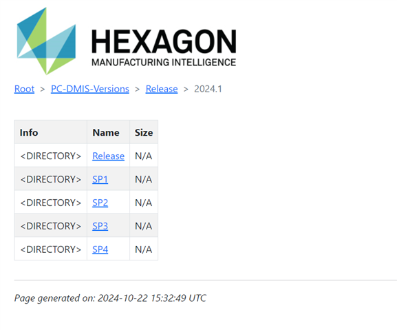
Task: Click the Hexagon logo icon
Action: [46, 41]
